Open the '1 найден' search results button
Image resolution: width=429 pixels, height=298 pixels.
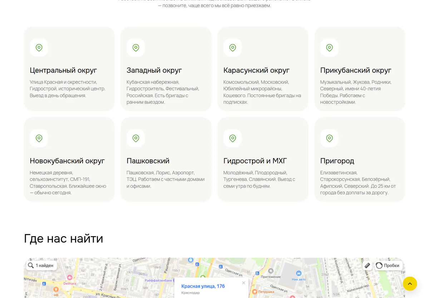click(41, 265)
